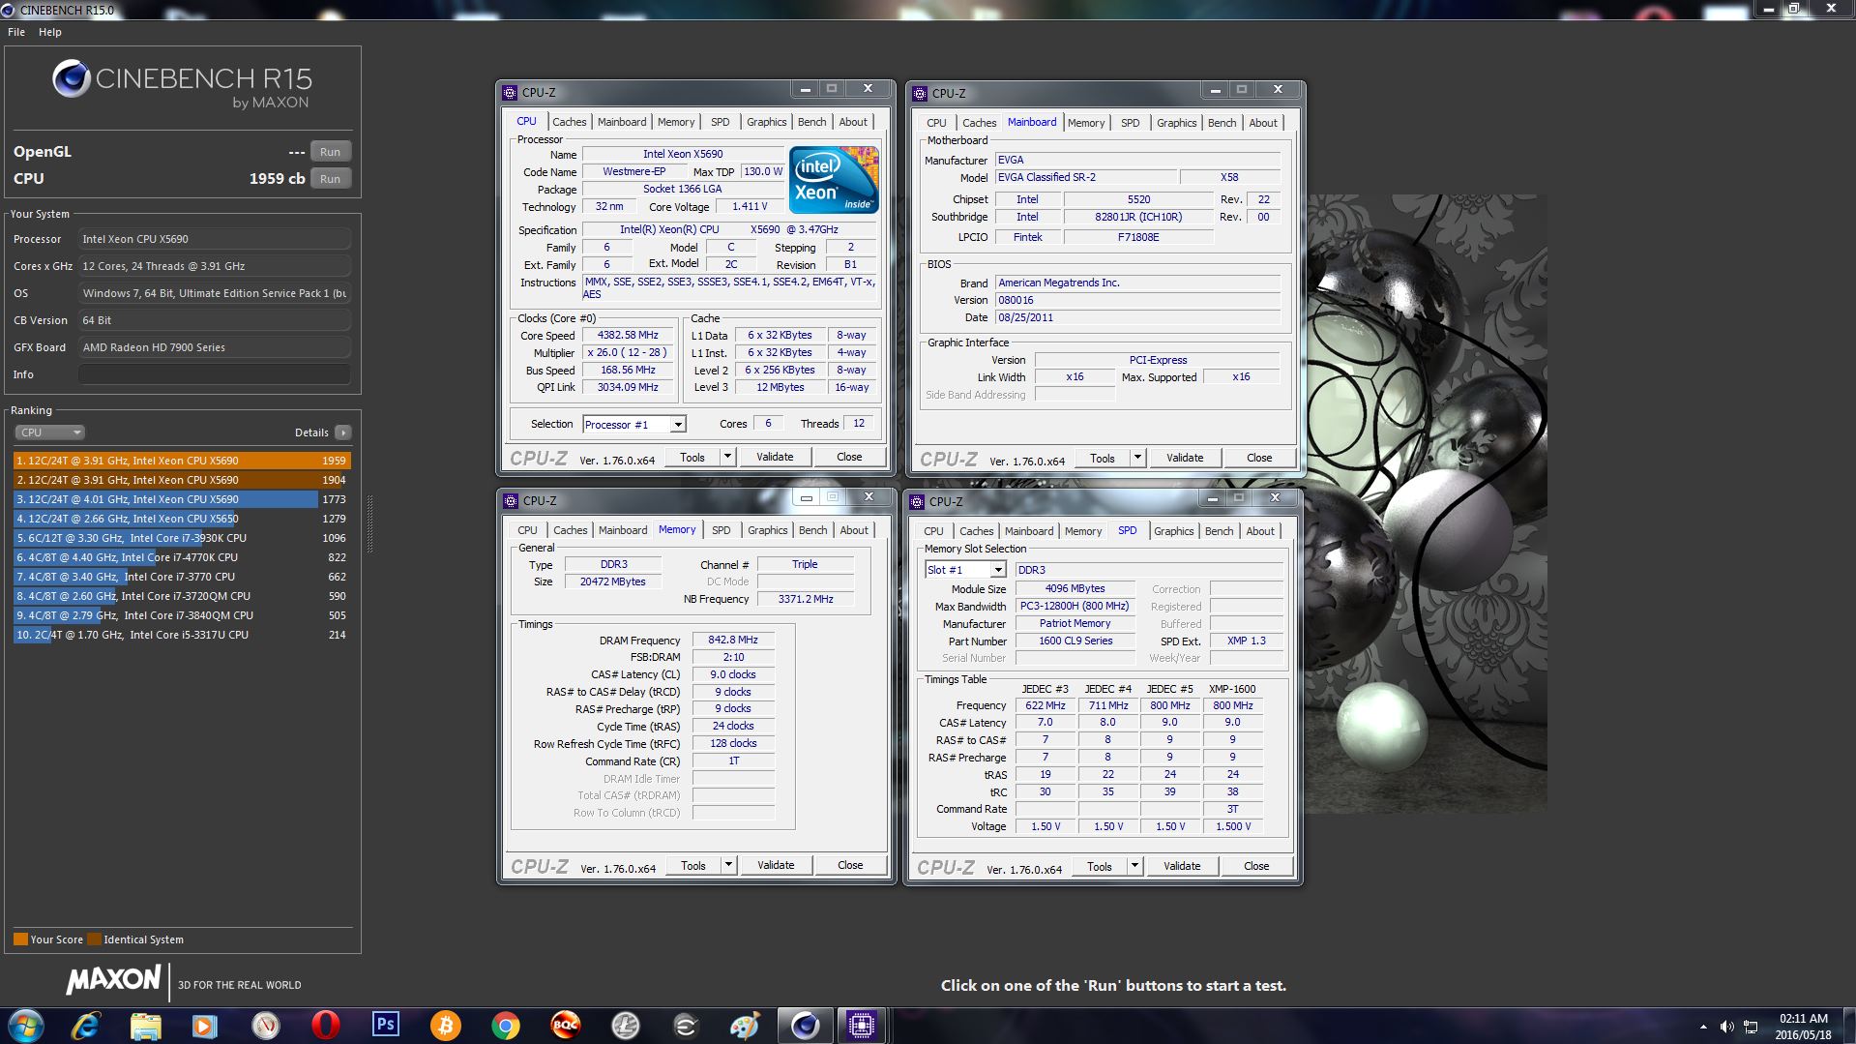This screenshot has height=1044, width=1856.
Task: Launch Windows Media Player from taskbar
Action: pyautogui.click(x=205, y=1026)
